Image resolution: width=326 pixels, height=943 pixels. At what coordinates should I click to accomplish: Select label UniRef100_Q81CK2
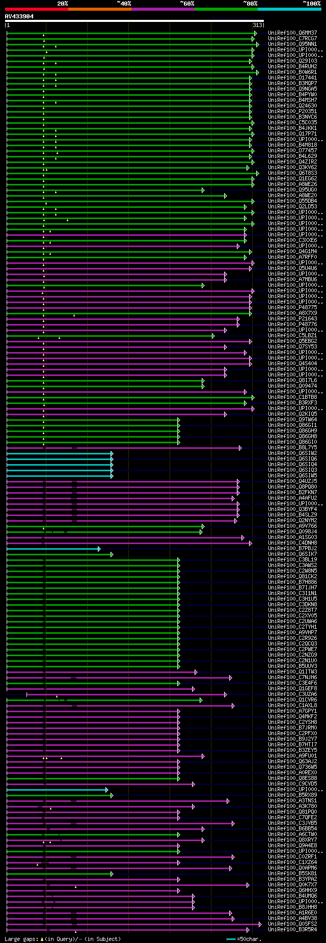coord(292,577)
